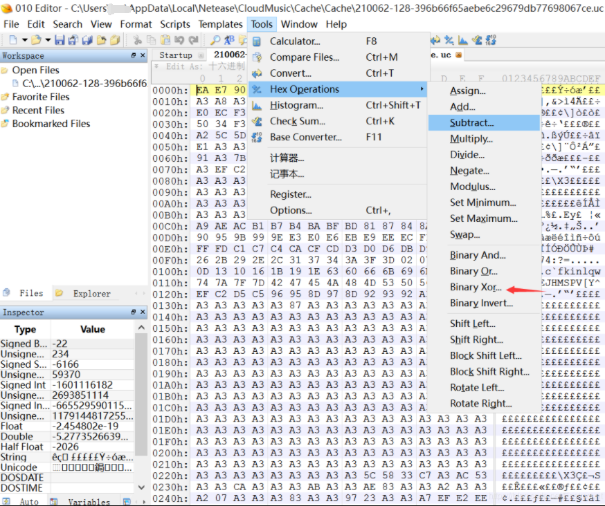
Task: Float the Inspector panel with its restore icon
Action: click(134, 312)
